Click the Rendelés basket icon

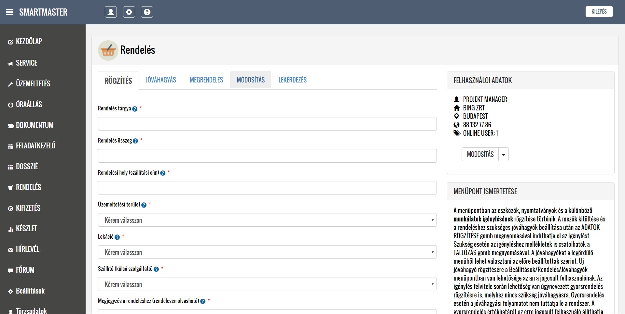point(108,50)
